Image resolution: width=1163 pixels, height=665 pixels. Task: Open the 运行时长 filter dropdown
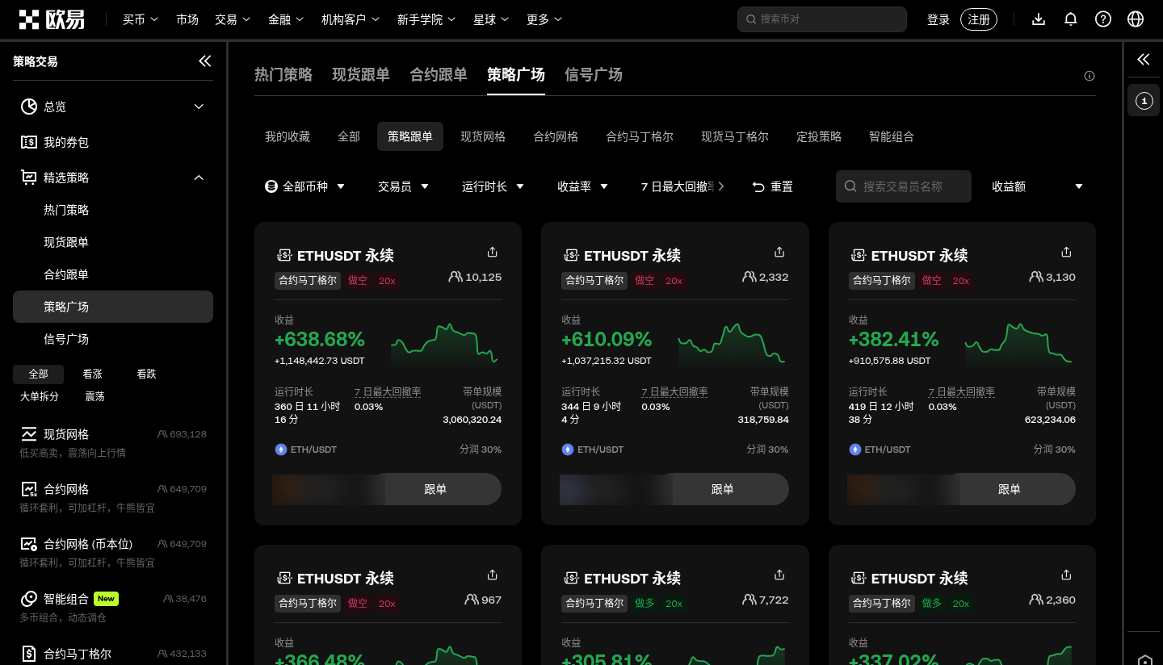(493, 186)
